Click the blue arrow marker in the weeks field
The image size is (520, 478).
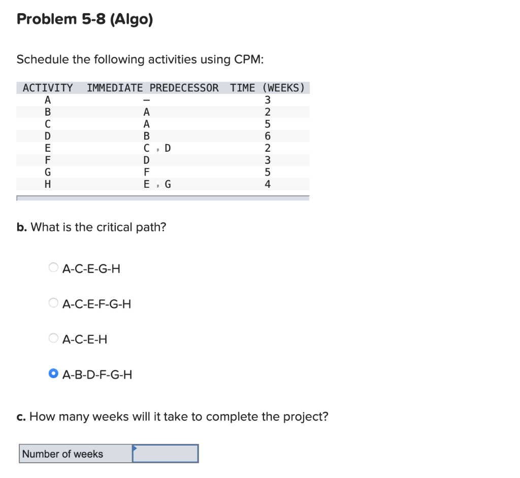(134, 448)
